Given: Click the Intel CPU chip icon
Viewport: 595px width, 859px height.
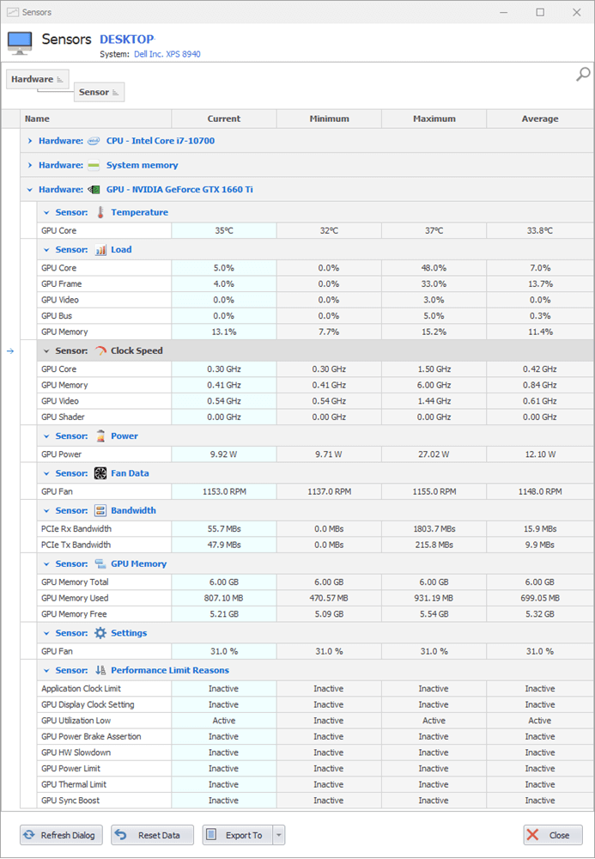Looking at the screenshot, I should 94,141.
